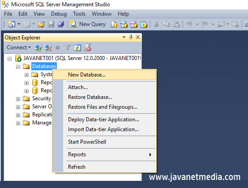Open the Debug menu
Viewport: 248px width, 188px height.
click(59, 14)
